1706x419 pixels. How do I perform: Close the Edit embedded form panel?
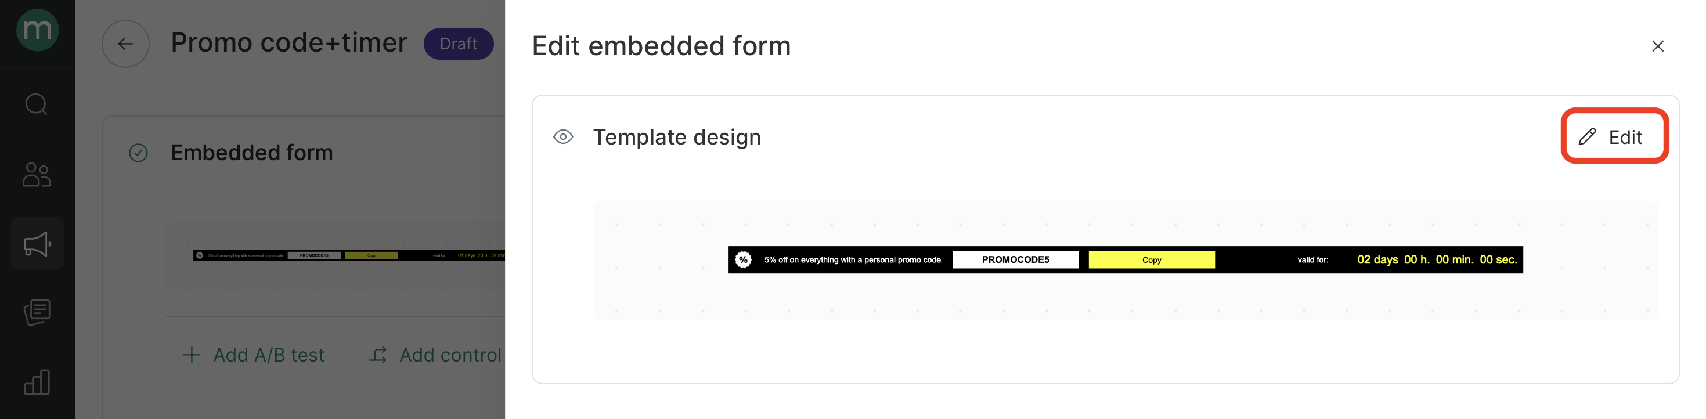click(x=1657, y=46)
